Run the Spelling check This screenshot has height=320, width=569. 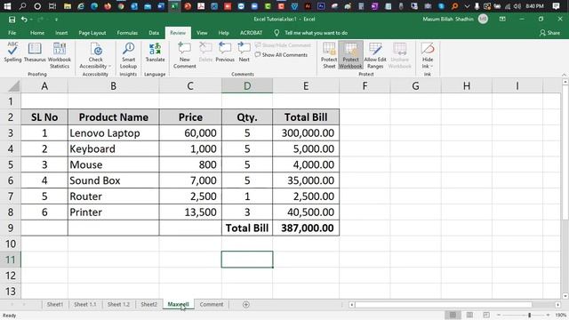[x=12, y=52]
